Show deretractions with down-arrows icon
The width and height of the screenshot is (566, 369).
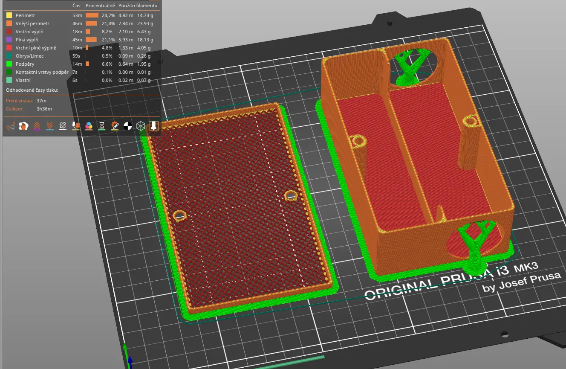click(x=50, y=126)
